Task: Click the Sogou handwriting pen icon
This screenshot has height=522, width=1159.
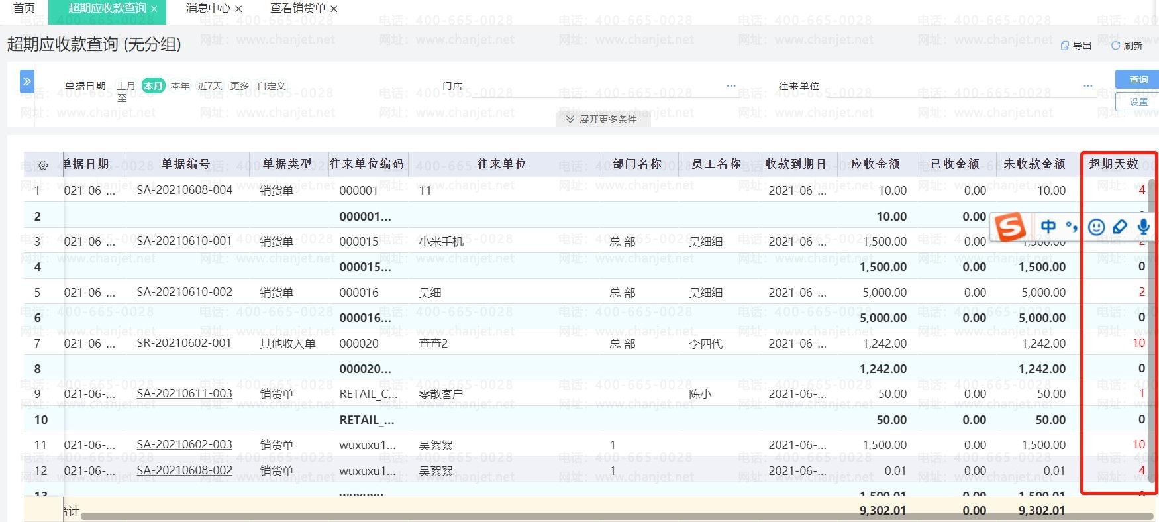Action: (1120, 227)
